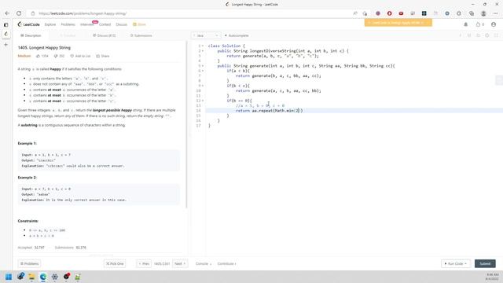Viewport: 503px width, 283px height.
Task: Collapse the fold arrow at line 2
Action: [203, 50]
